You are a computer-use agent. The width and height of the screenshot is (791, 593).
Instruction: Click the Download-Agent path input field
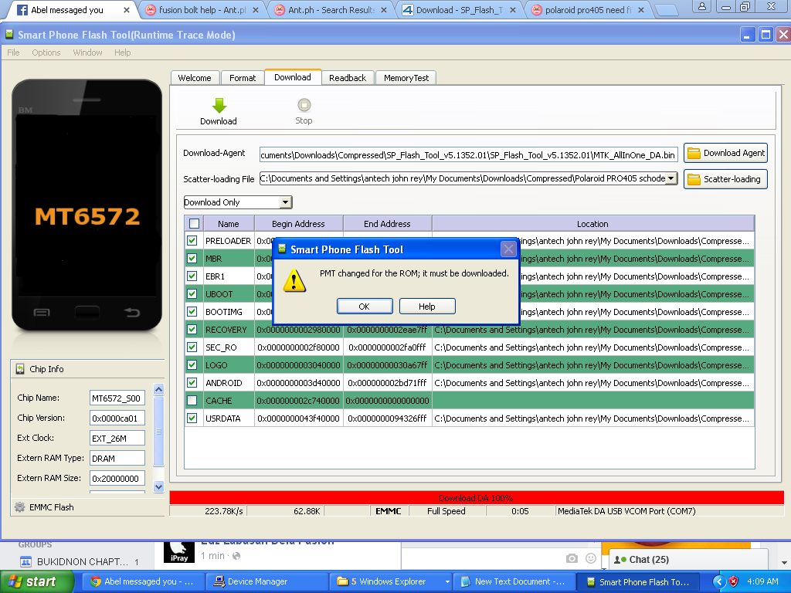click(x=468, y=154)
